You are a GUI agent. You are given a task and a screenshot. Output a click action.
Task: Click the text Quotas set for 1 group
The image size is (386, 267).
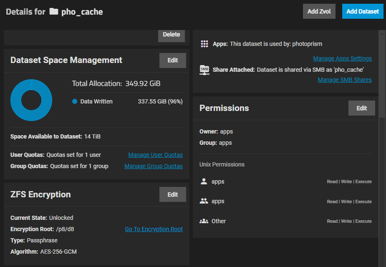point(79,166)
